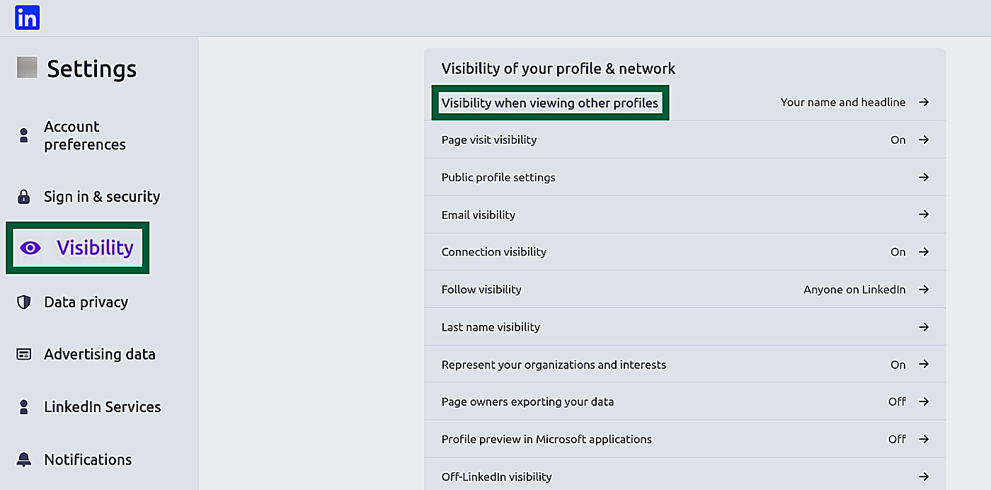
Task: Go to Sign in & security
Action: coord(102,197)
